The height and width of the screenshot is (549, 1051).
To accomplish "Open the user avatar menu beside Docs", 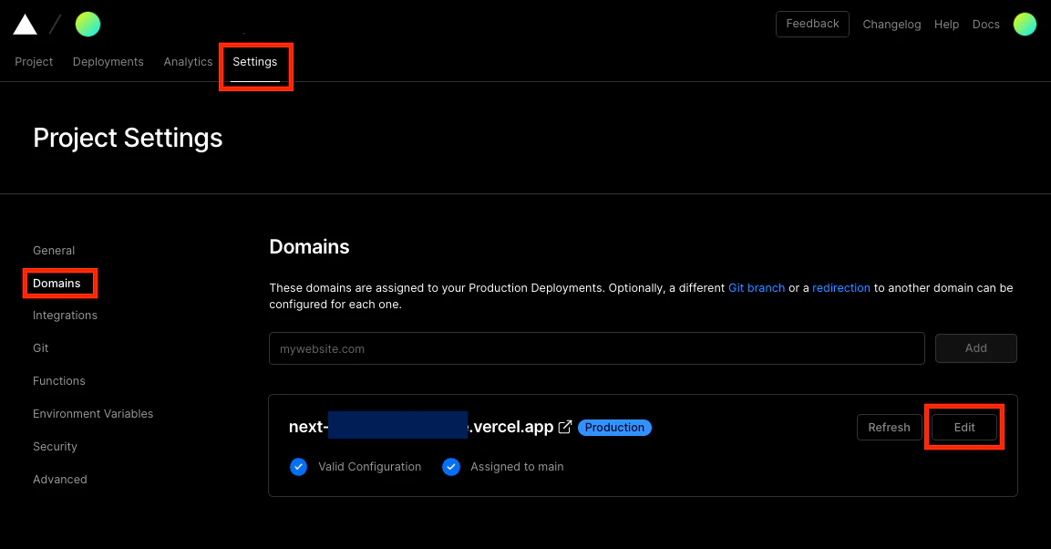I will (1025, 24).
